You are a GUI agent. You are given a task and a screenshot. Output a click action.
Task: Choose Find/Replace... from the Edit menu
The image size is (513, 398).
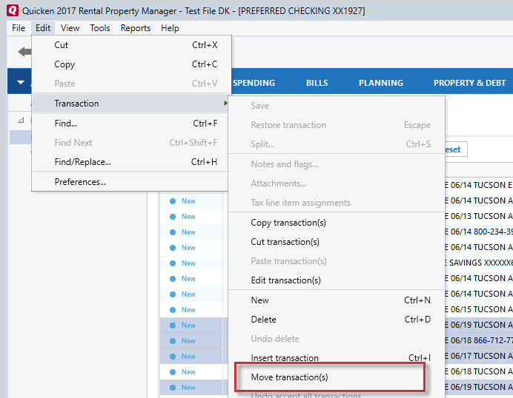(x=82, y=162)
